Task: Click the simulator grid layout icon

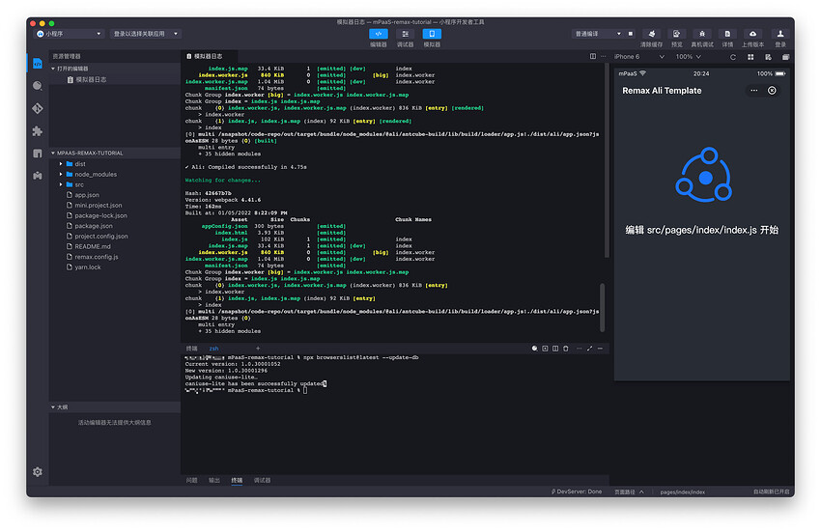Action: point(750,57)
